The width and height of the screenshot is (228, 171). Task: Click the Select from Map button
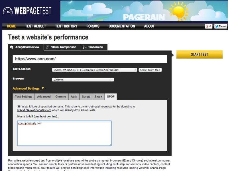[x=150, y=70]
